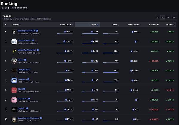179x125 pixels.
Task: Click the Lasogette NFT collection avatar
Action: pos(14,71)
